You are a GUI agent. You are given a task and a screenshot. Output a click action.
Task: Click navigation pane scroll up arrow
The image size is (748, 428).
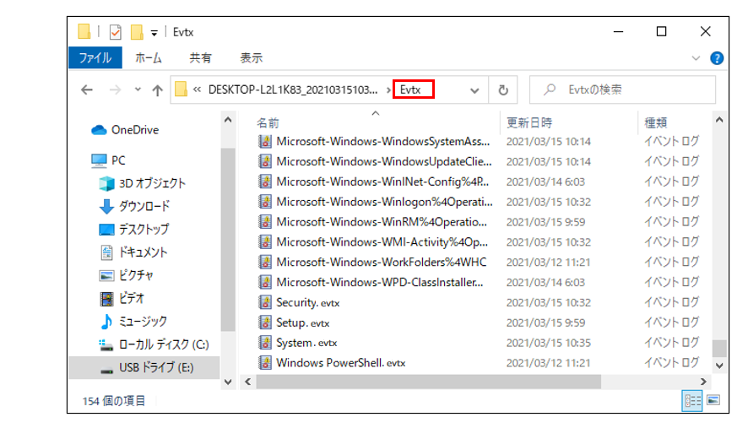pos(228,120)
